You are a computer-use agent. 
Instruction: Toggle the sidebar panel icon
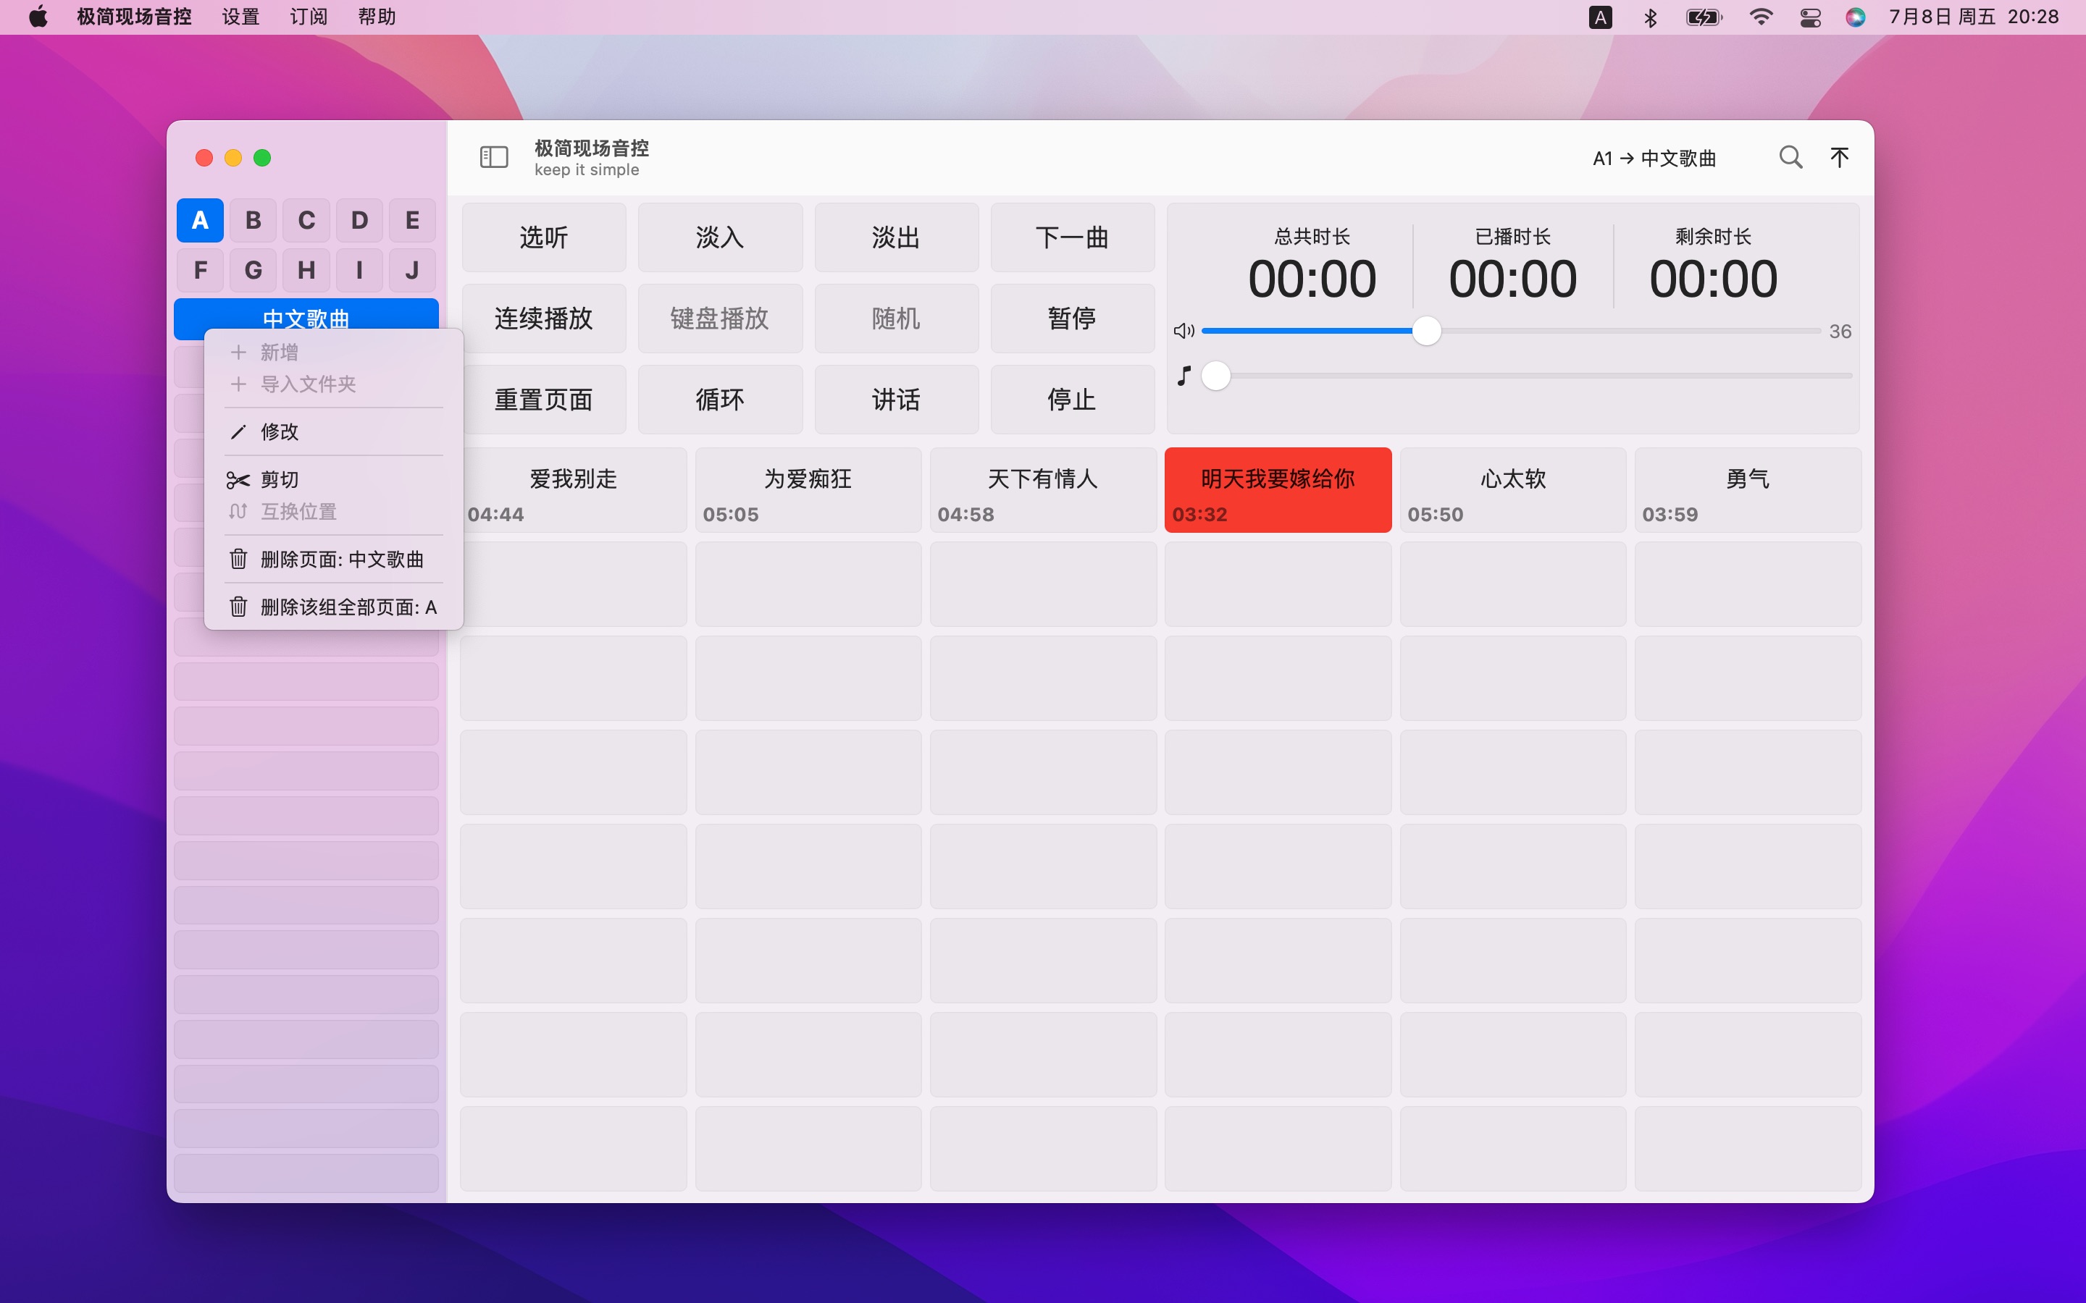[x=494, y=157]
